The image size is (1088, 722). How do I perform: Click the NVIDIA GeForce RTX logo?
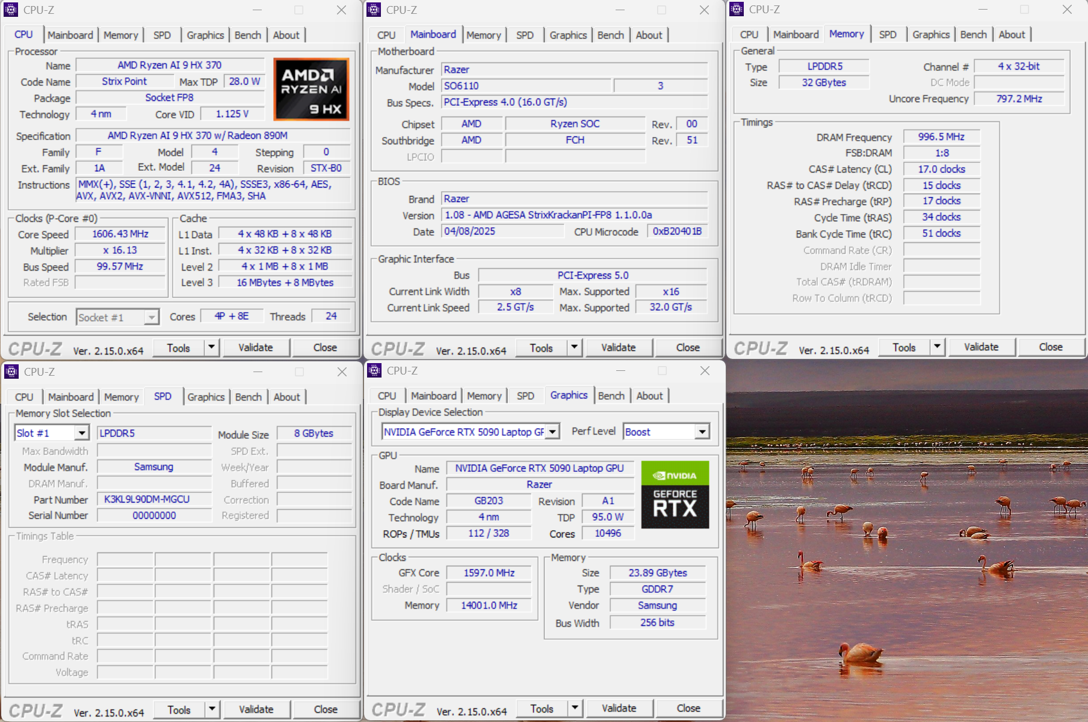(x=675, y=495)
